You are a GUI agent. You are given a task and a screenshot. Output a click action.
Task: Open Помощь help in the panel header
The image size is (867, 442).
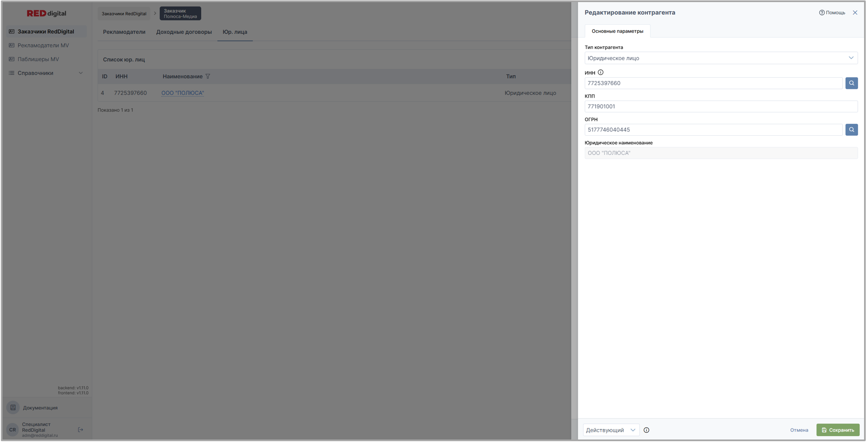click(832, 13)
